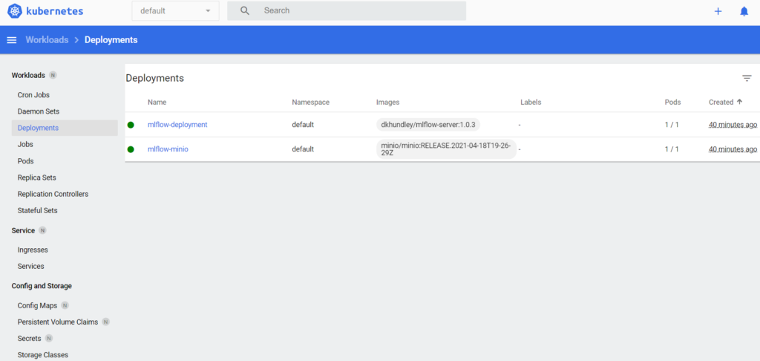Open Jobs in the sidebar
This screenshot has height=361, width=760.
pyautogui.click(x=25, y=145)
